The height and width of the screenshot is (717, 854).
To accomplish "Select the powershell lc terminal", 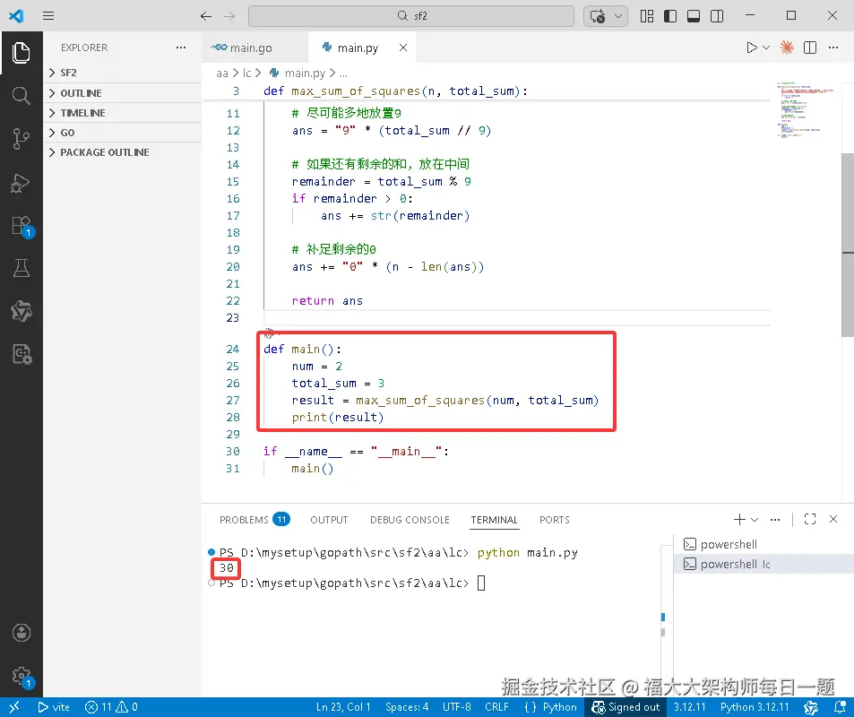I will pyautogui.click(x=763, y=564).
